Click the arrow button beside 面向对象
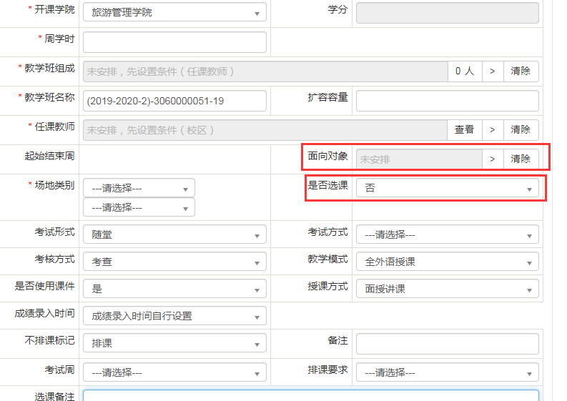 tap(492, 159)
